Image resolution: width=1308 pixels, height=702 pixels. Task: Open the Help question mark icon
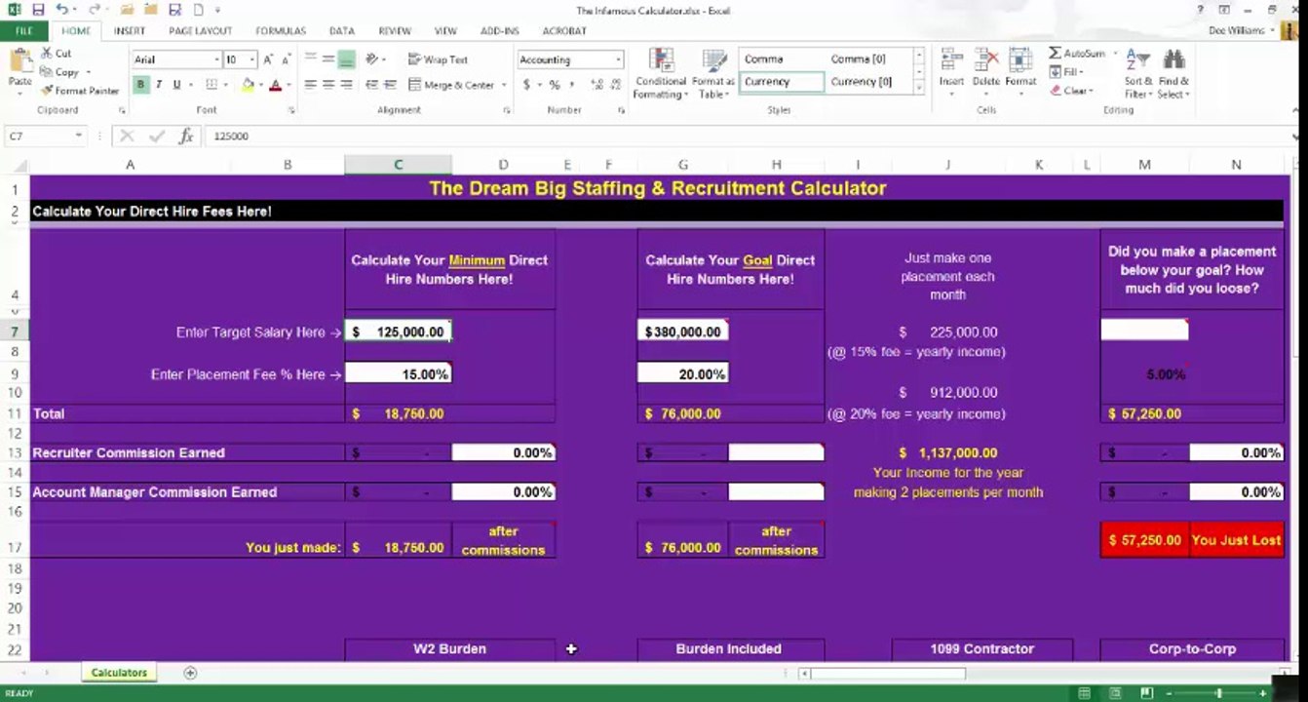click(1199, 10)
